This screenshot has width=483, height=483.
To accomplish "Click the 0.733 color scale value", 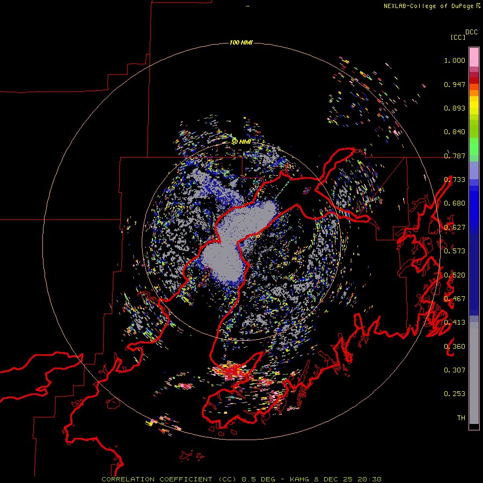I will [455, 180].
